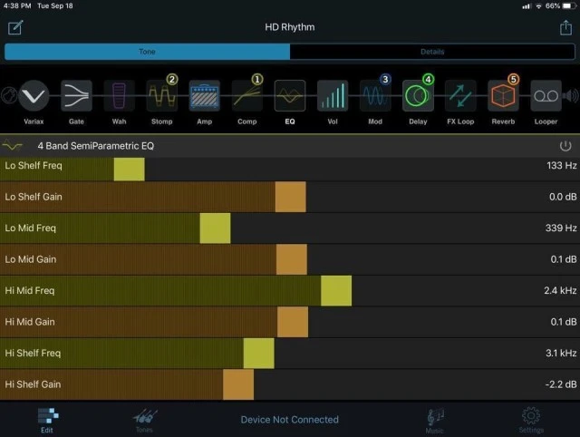Open the Variax block in signal chain
Image resolution: width=580 pixels, height=437 pixels.
point(34,96)
